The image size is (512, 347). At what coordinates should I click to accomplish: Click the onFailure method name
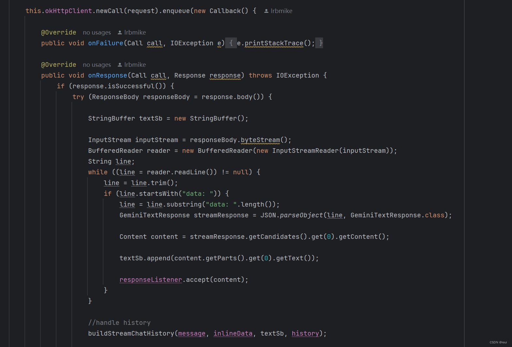(x=106, y=43)
